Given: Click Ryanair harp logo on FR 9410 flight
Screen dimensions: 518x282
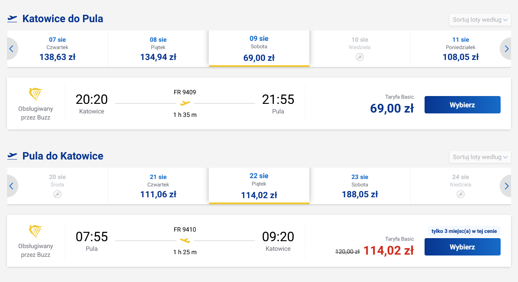Looking at the screenshot, I should click(x=36, y=232).
